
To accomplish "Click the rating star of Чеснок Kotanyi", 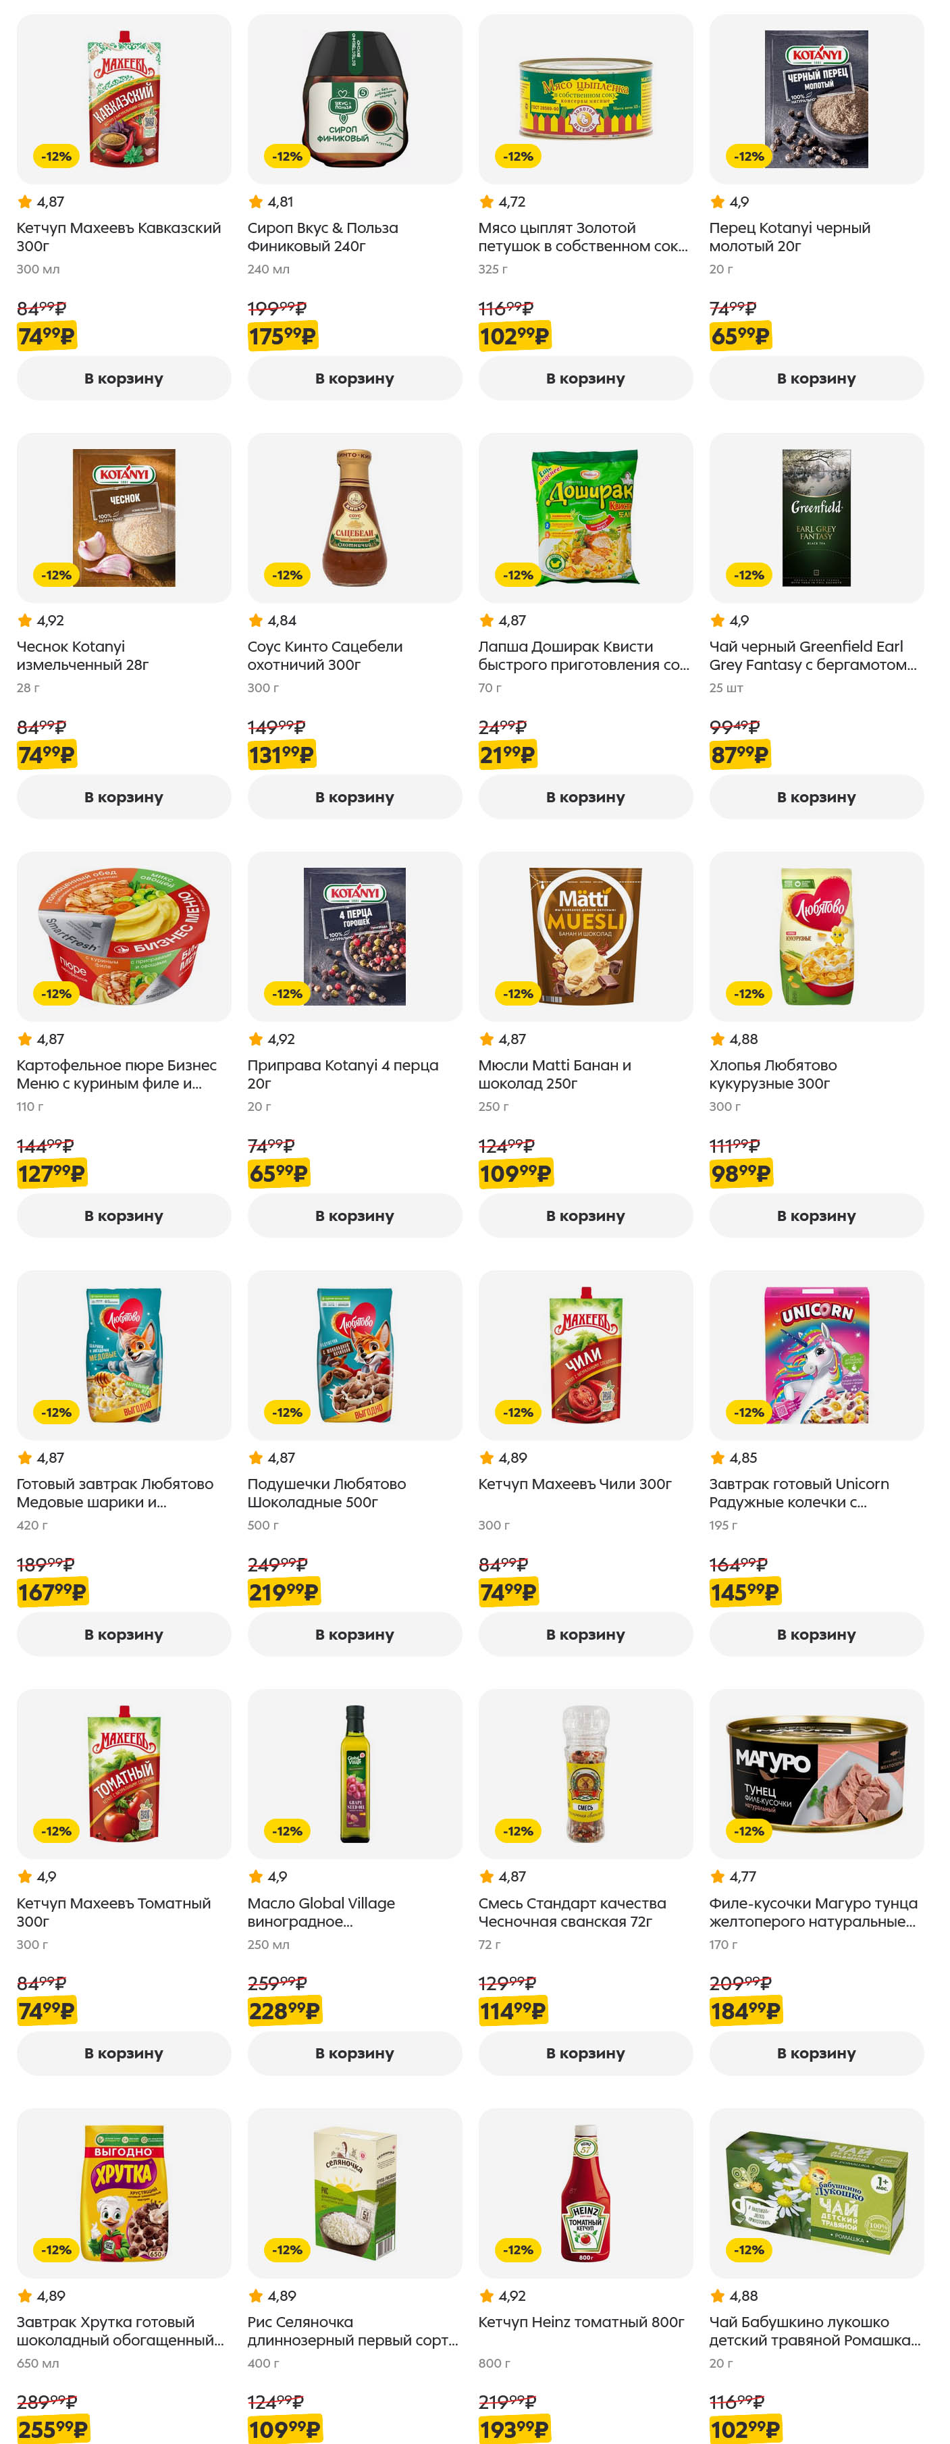I will click(25, 621).
